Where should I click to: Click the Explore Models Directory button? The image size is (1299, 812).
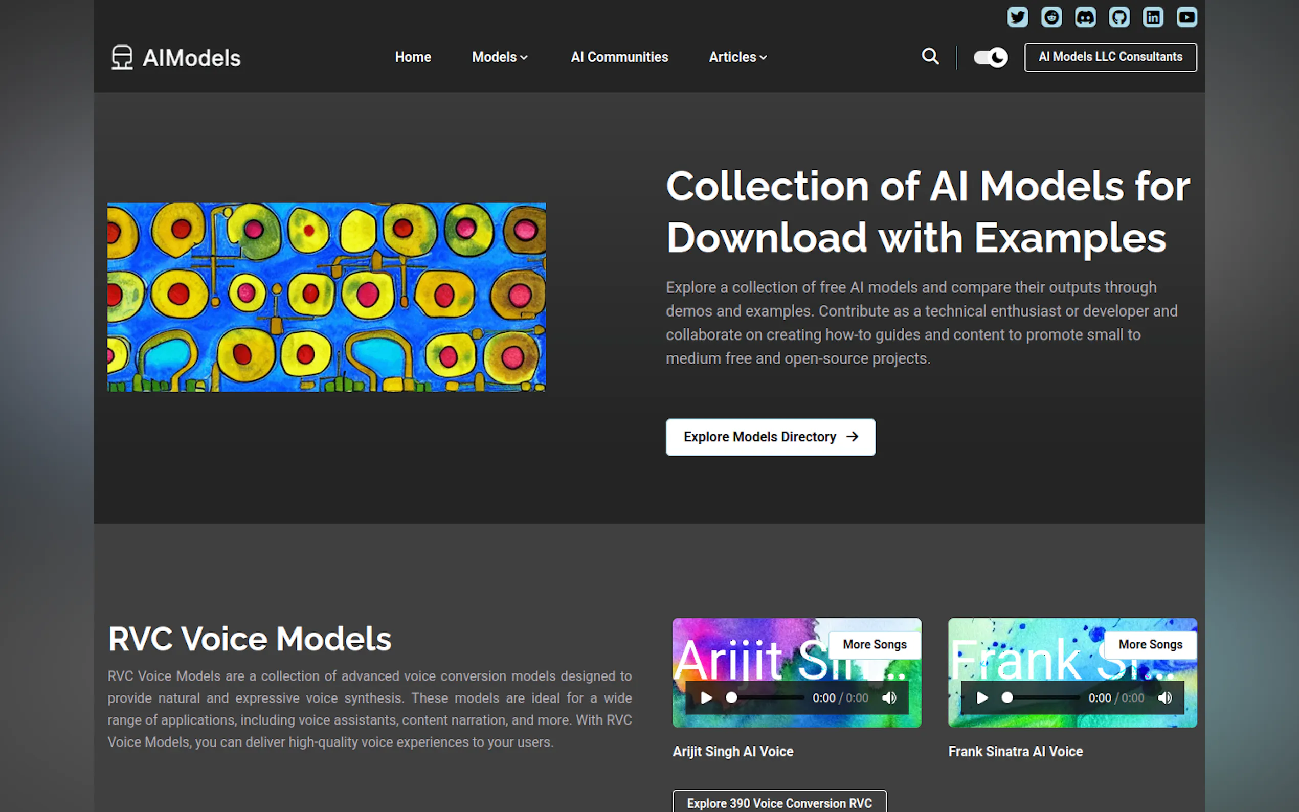point(770,437)
